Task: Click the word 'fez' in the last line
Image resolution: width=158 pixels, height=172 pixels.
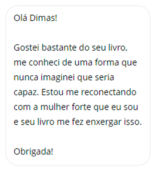Action: pos(78,122)
